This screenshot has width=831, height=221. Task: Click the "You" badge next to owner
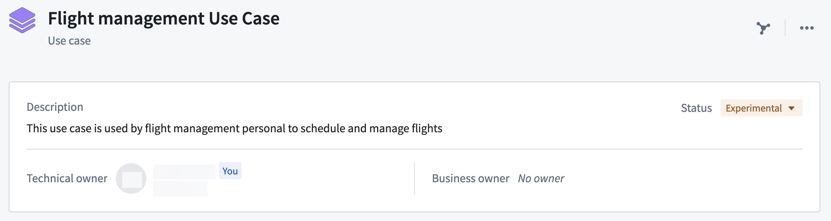tap(230, 171)
